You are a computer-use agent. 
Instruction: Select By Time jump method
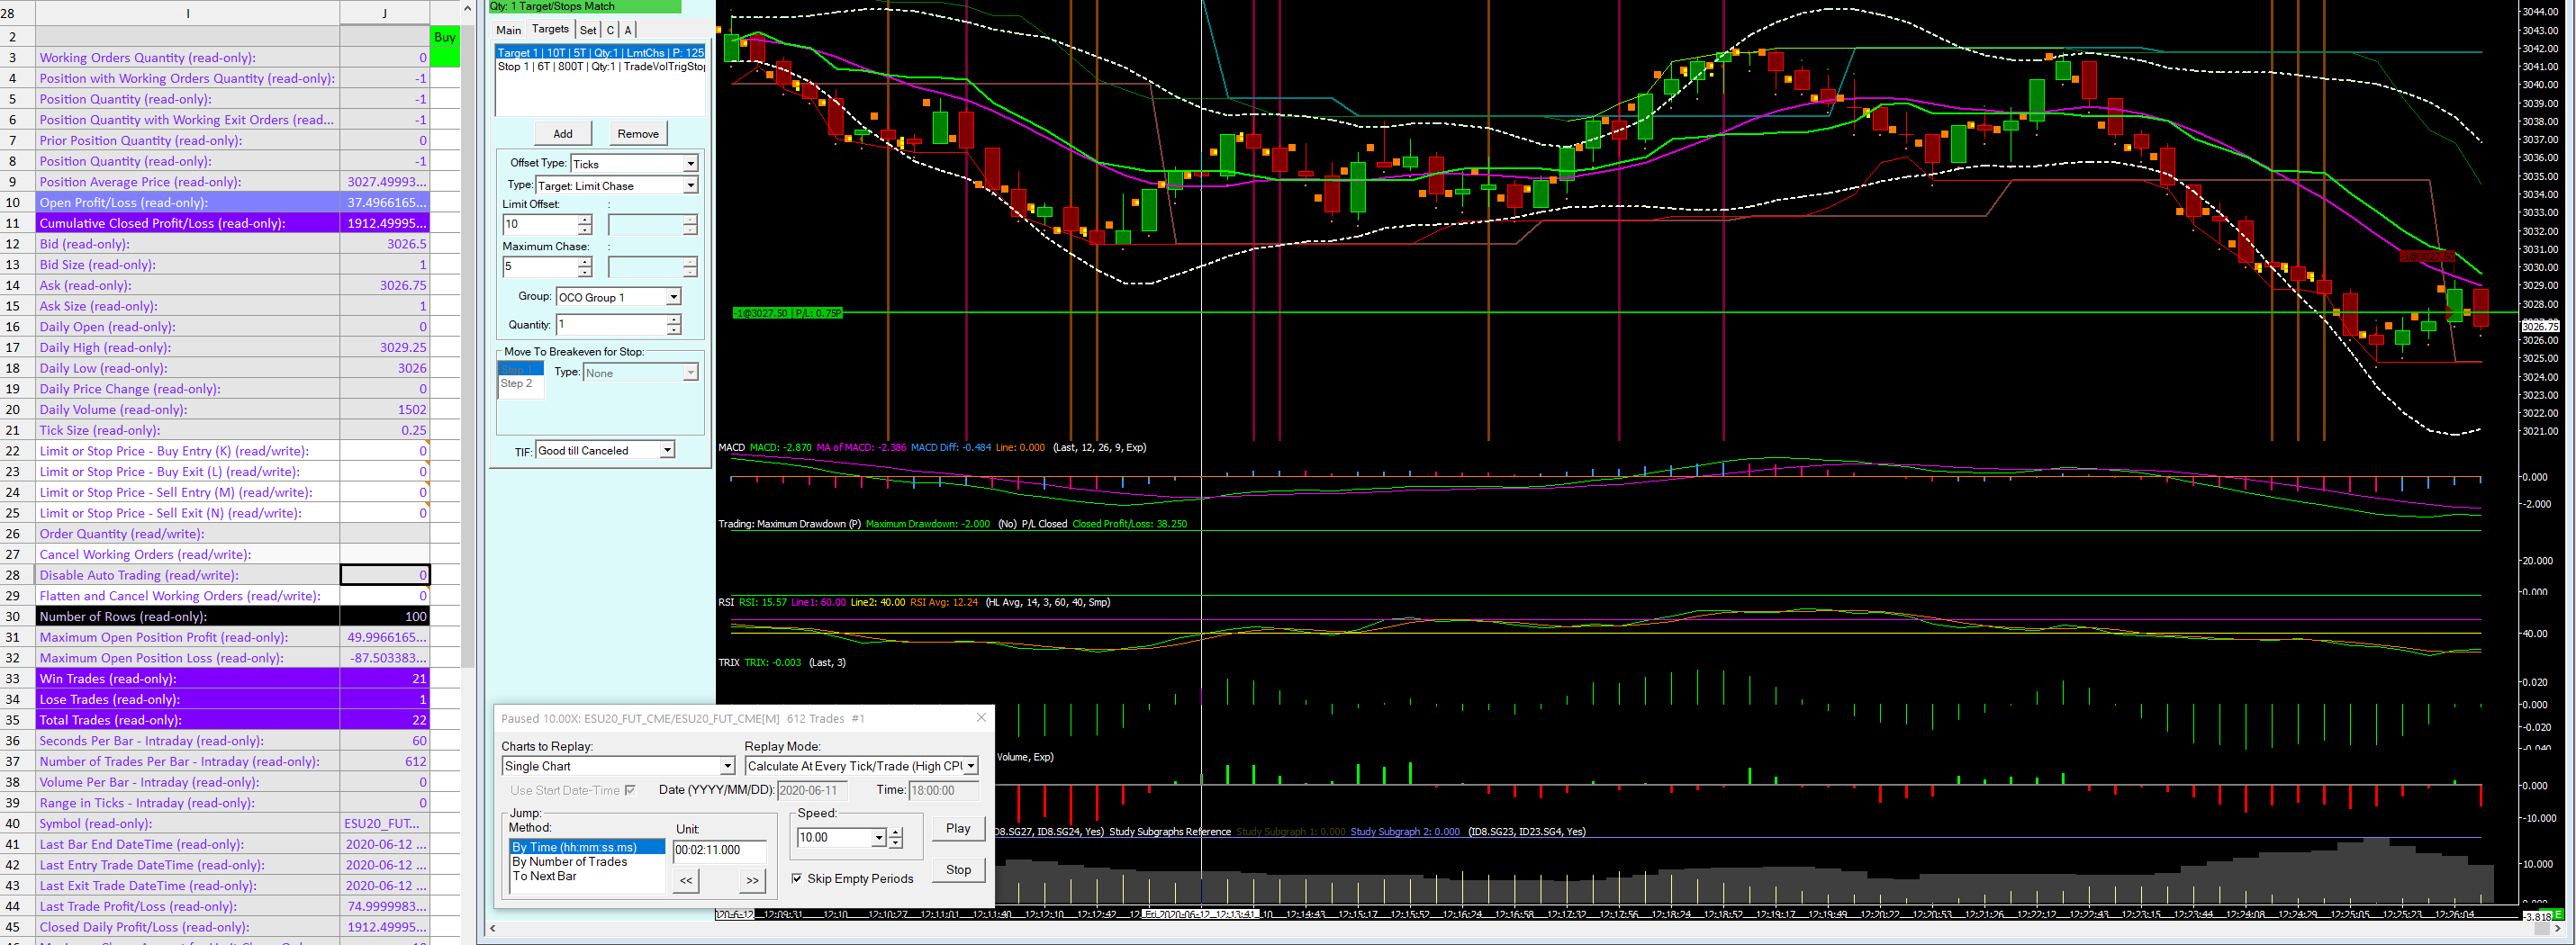click(587, 847)
